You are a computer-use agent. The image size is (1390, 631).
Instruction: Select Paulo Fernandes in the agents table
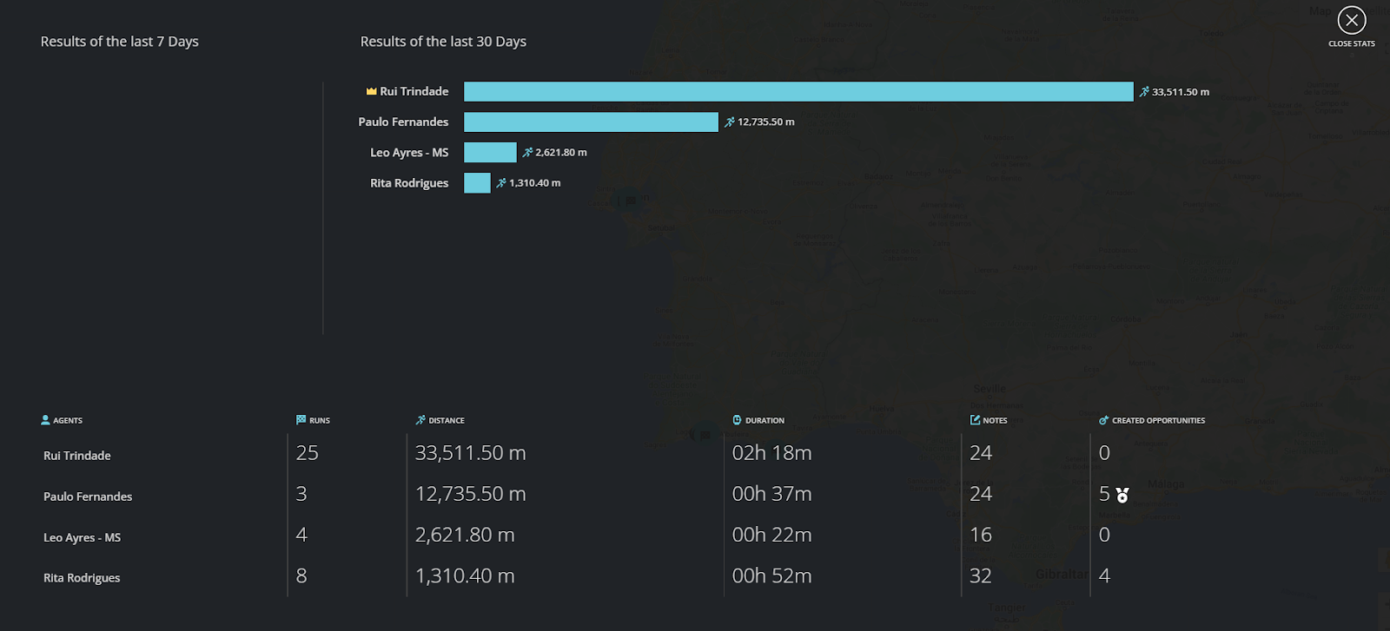click(88, 496)
